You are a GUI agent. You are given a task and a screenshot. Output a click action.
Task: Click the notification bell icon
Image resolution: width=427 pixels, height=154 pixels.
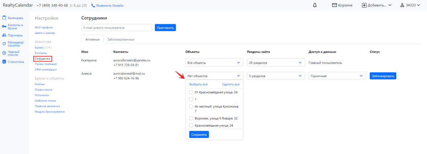pos(315,5)
